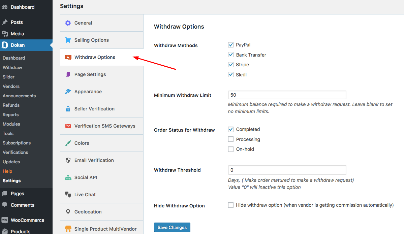This screenshot has height=234, width=404.
Task: Click the Pages icon in sidebar
Action: tap(5, 194)
